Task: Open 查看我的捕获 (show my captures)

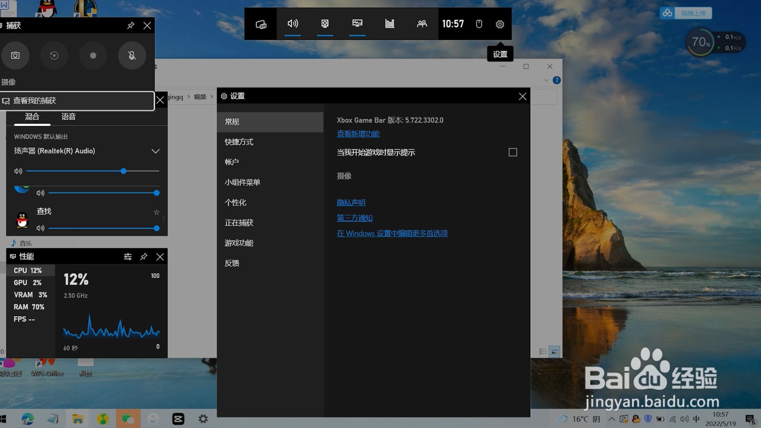Action: (x=77, y=101)
